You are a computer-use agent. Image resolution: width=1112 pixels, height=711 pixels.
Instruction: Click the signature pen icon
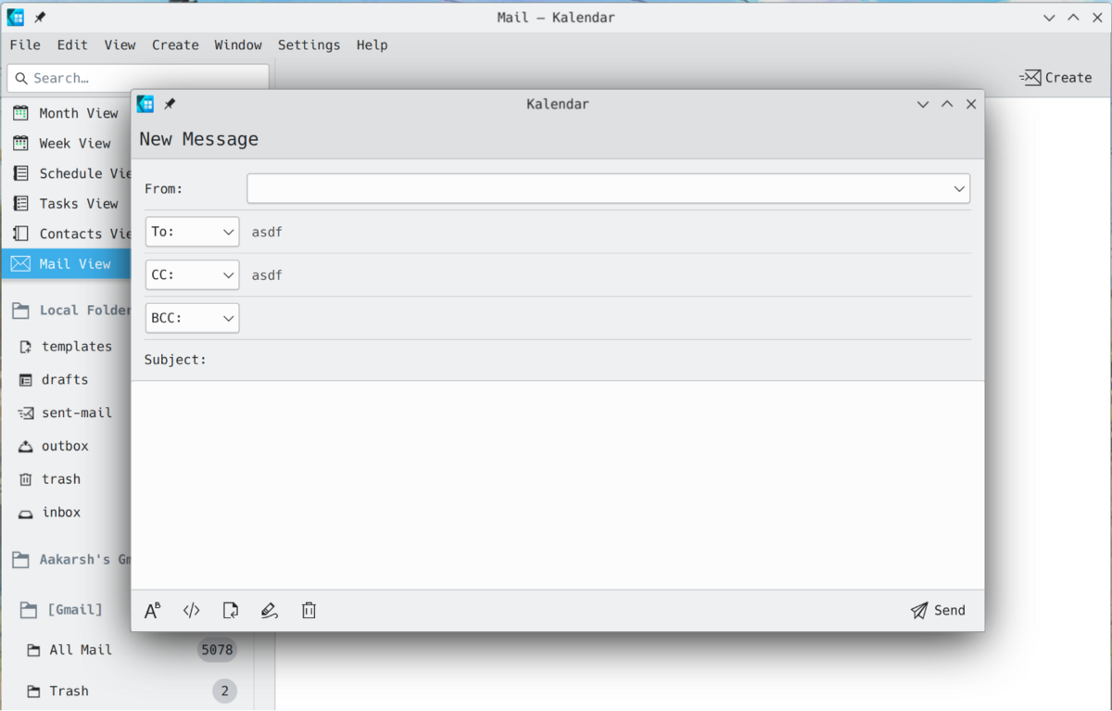tap(270, 610)
